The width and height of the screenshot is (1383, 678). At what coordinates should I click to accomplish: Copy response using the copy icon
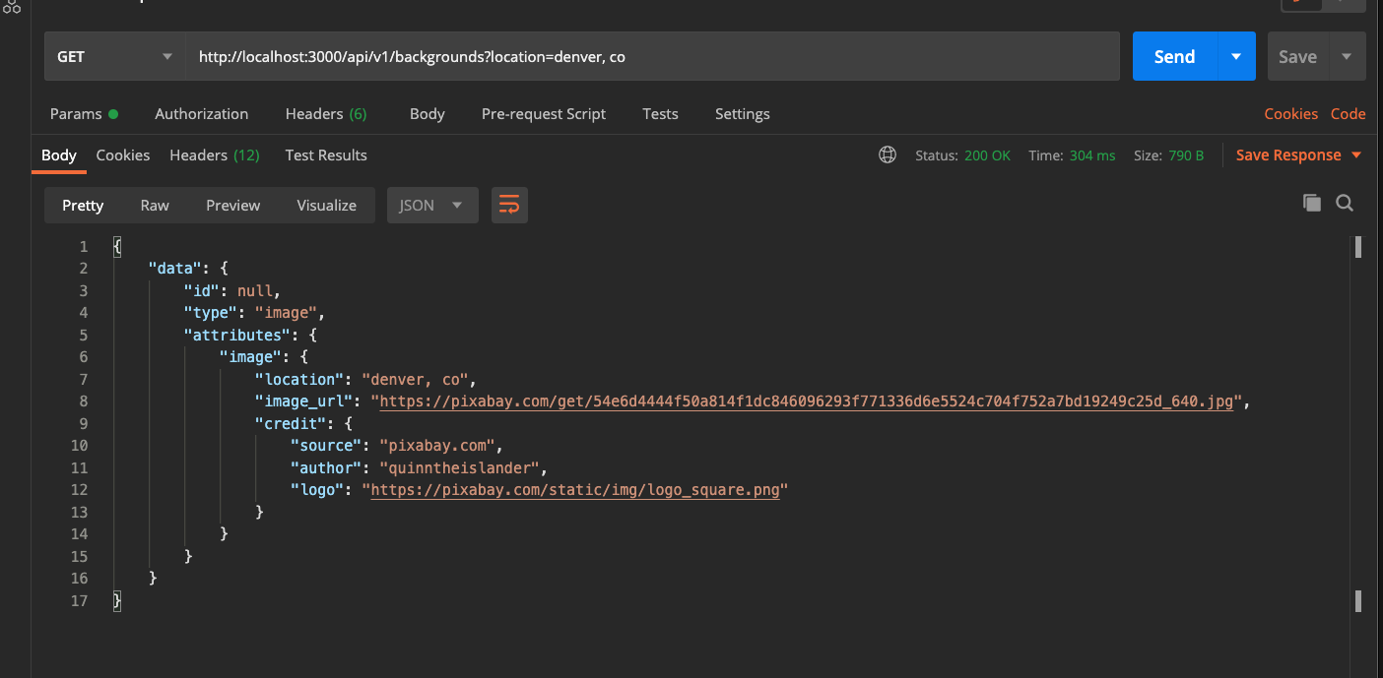(x=1311, y=203)
